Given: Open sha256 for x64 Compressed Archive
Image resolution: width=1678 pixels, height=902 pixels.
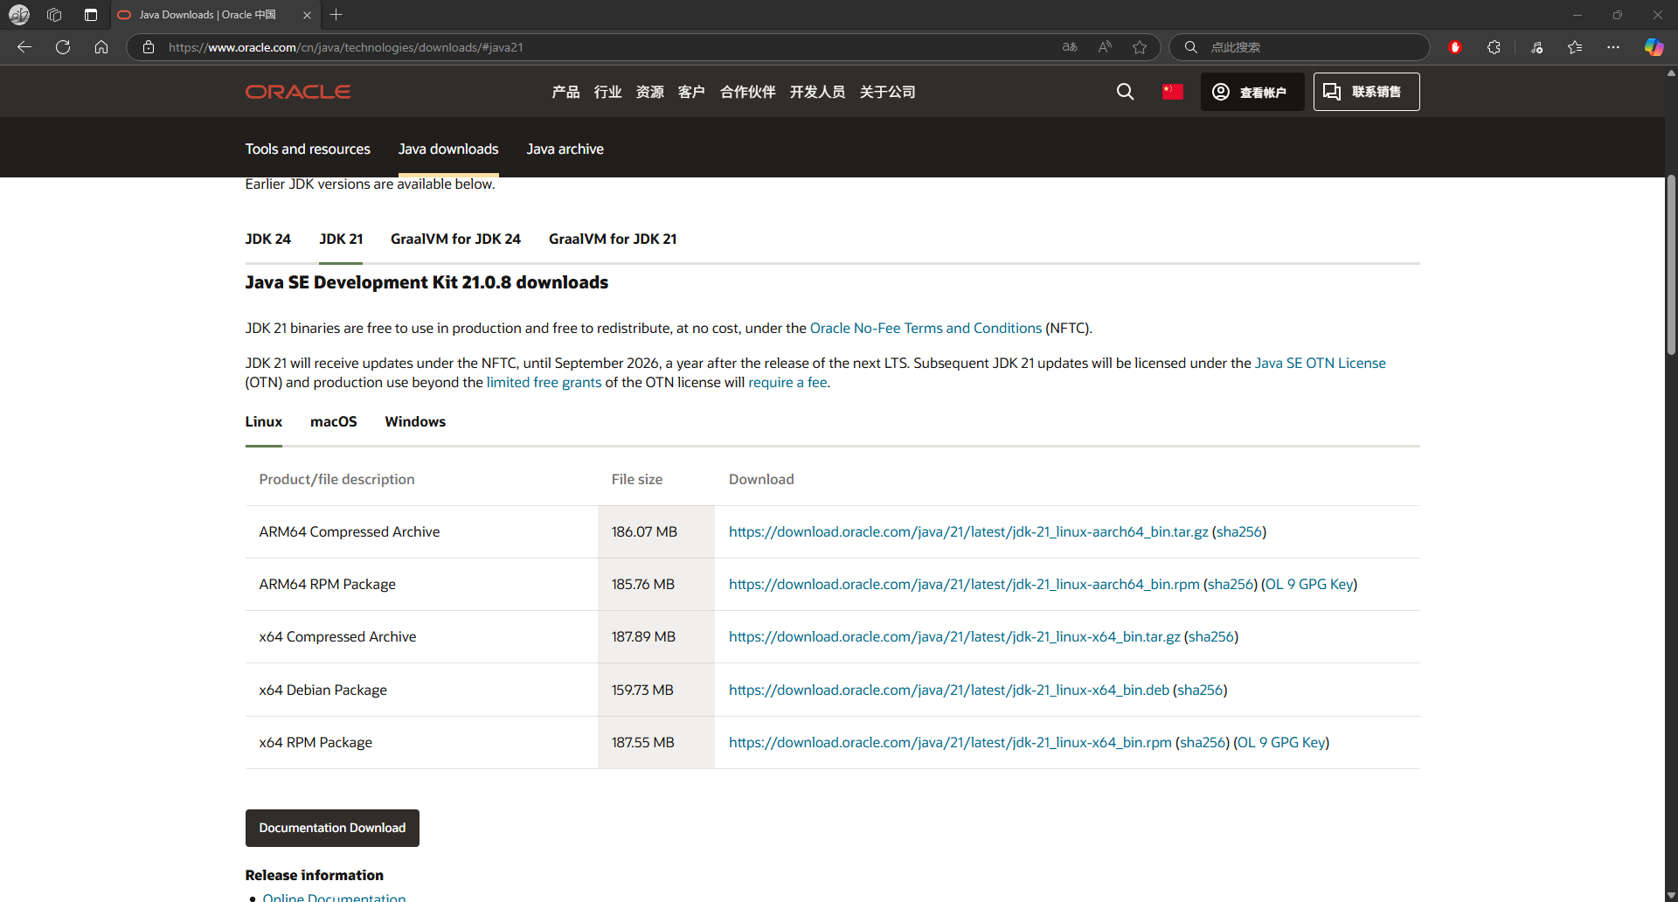Looking at the screenshot, I should [1211, 637].
